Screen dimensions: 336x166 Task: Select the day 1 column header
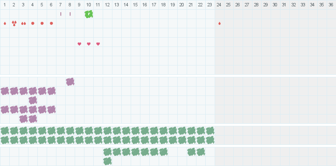click(x=5, y=5)
